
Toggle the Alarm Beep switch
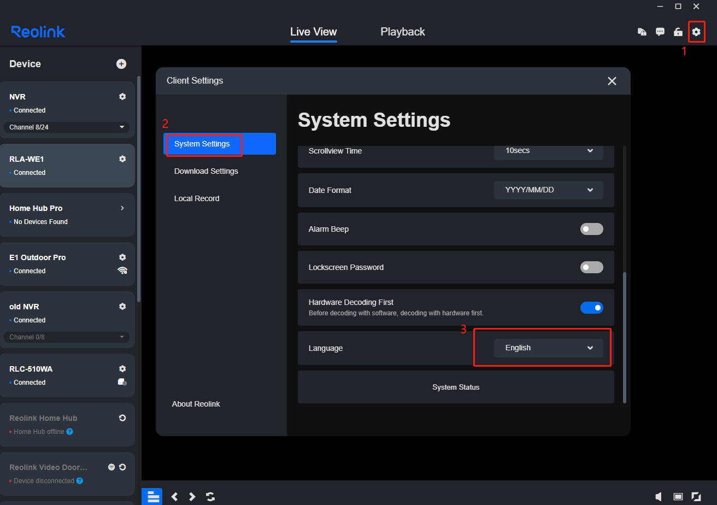[592, 229]
